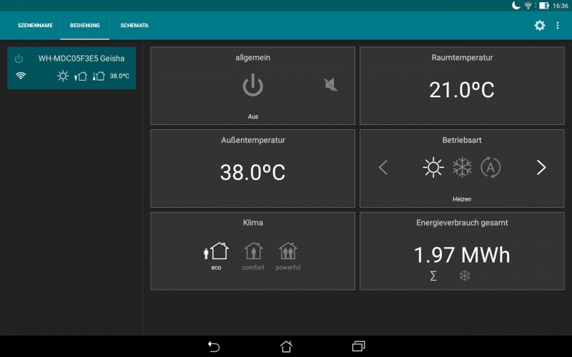Select the sun heating mode icon
The height and width of the screenshot is (357, 572).
tap(433, 167)
